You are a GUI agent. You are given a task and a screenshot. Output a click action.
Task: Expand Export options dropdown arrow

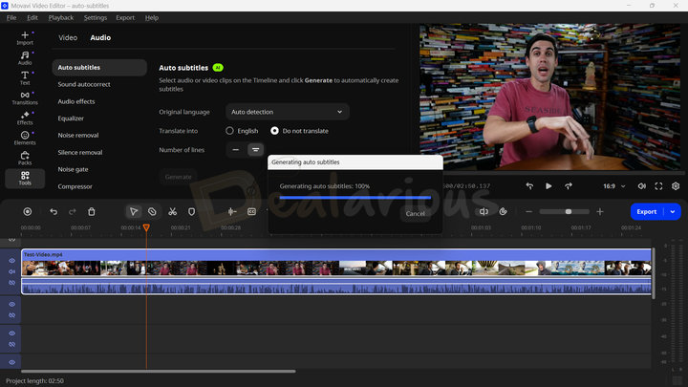[x=673, y=211]
